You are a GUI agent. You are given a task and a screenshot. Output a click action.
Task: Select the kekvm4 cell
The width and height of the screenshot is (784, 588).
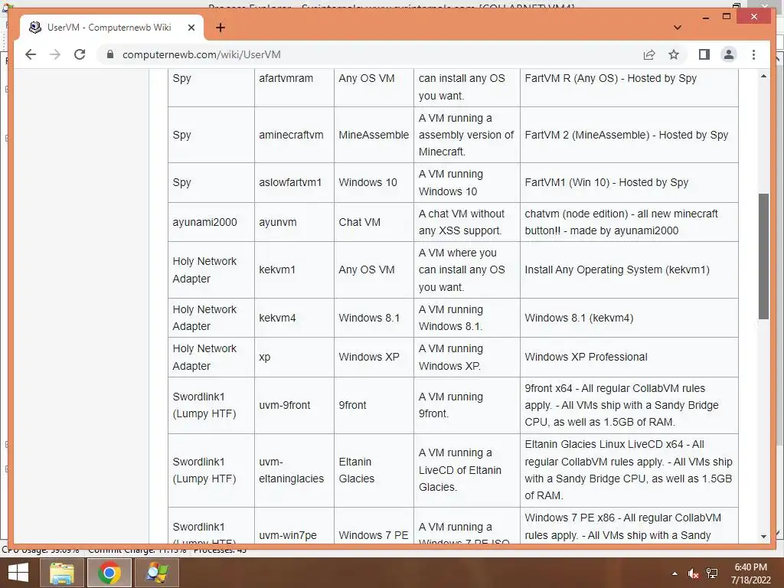click(x=294, y=318)
